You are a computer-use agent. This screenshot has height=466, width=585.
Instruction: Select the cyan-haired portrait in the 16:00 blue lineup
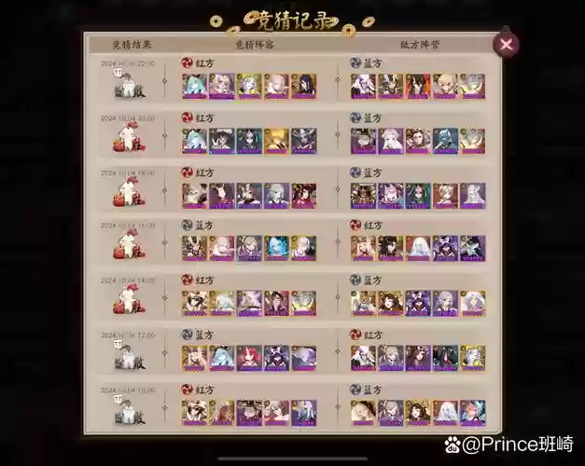pyautogui.click(x=276, y=248)
